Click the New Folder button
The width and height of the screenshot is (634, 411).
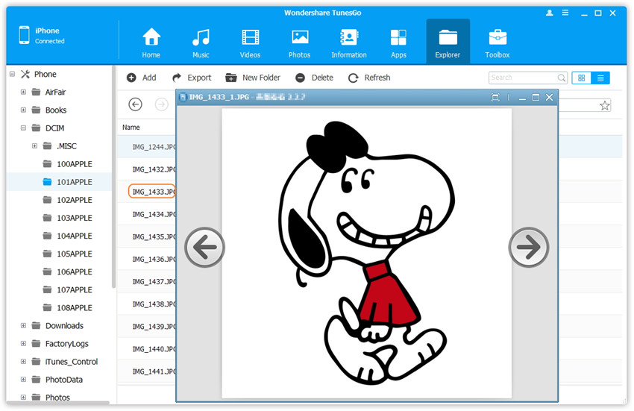253,78
